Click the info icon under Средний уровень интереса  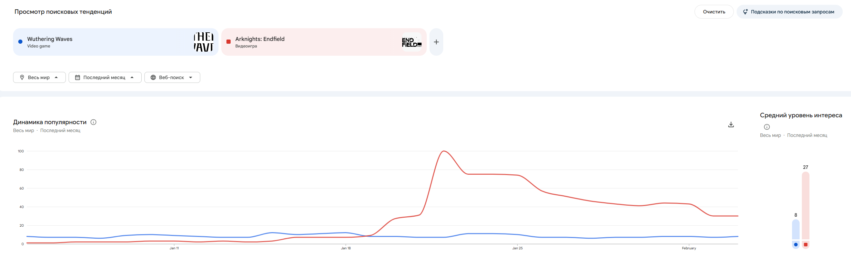[767, 127]
